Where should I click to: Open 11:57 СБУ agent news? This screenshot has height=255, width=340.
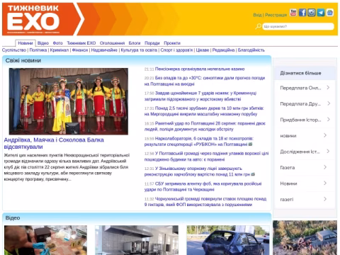203,187
